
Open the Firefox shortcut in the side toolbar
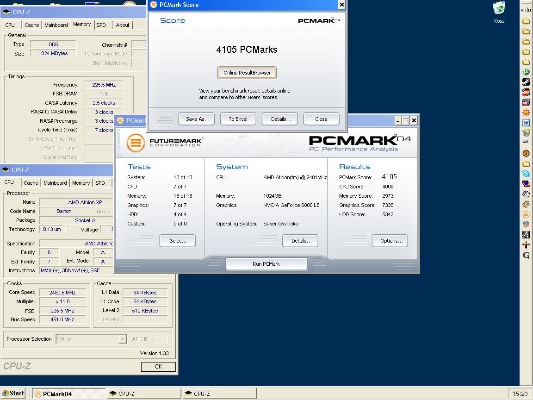click(x=526, y=224)
